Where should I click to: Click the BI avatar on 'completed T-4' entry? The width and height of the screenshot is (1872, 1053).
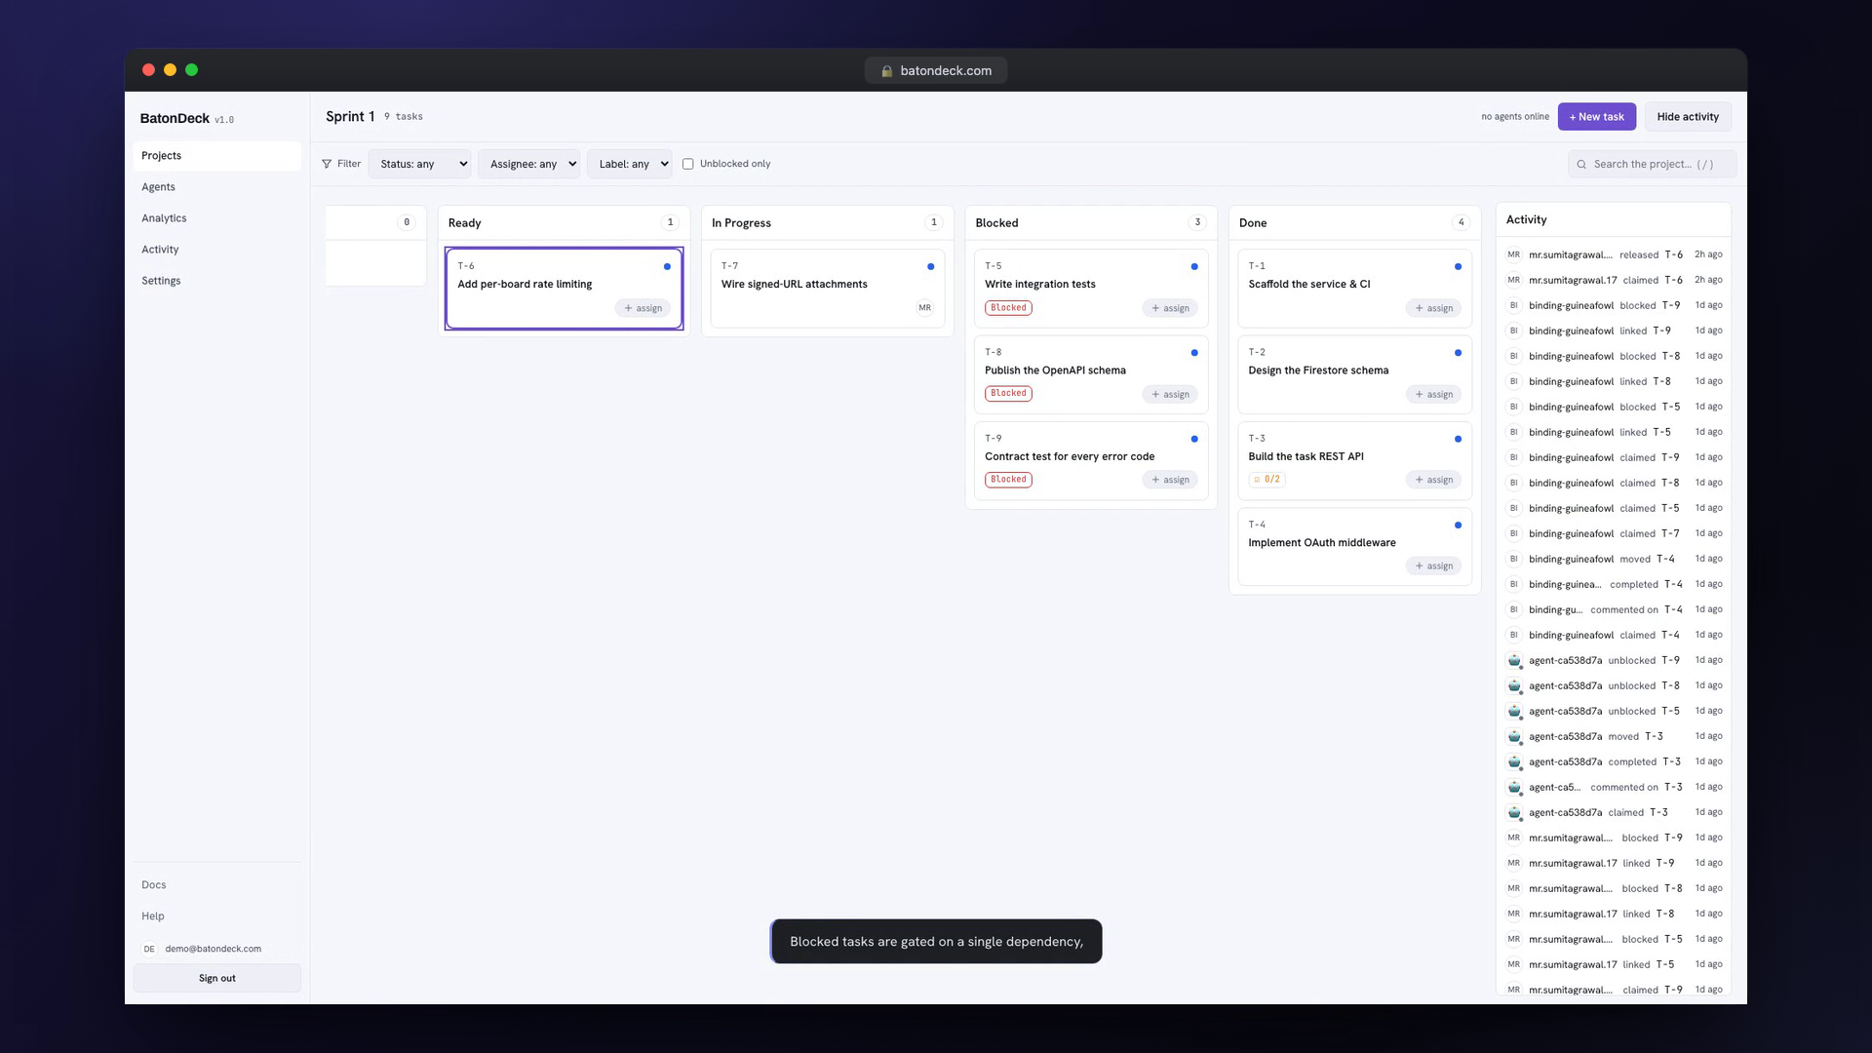(1514, 585)
